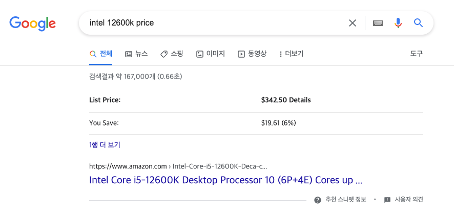Open Intel Core i5-12600K Amazon result link
The width and height of the screenshot is (454, 220).
(x=225, y=180)
